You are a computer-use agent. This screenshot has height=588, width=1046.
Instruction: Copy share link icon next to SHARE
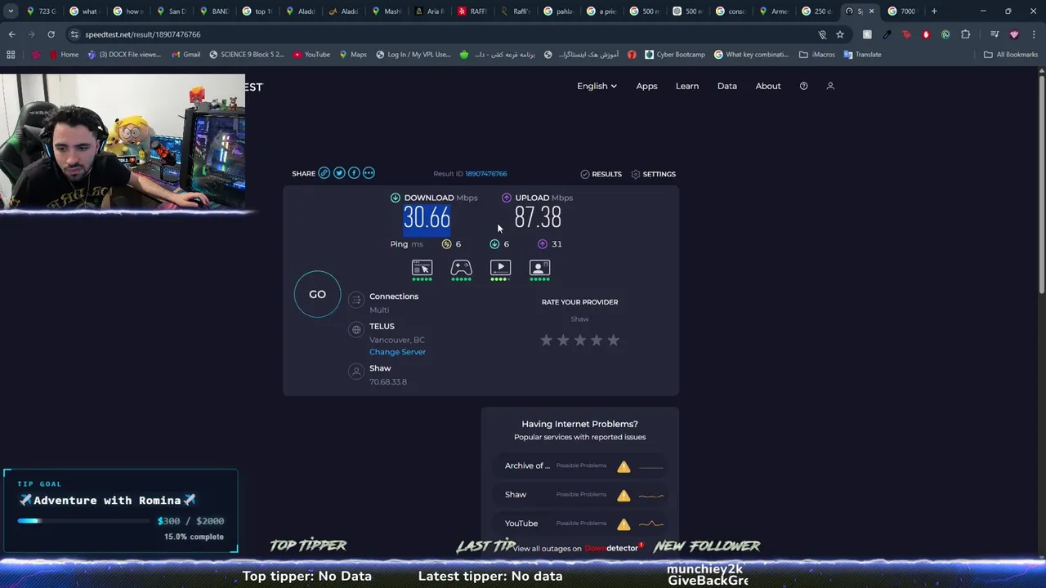click(x=324, y=173)
